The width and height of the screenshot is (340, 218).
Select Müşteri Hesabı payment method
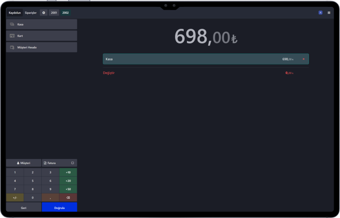click(x=41, y=47)
